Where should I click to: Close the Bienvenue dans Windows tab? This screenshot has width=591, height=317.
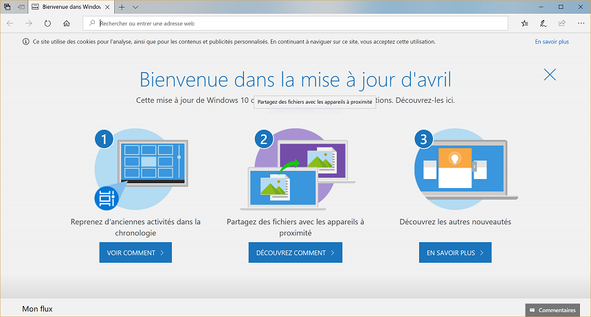[x=107, y=7]
